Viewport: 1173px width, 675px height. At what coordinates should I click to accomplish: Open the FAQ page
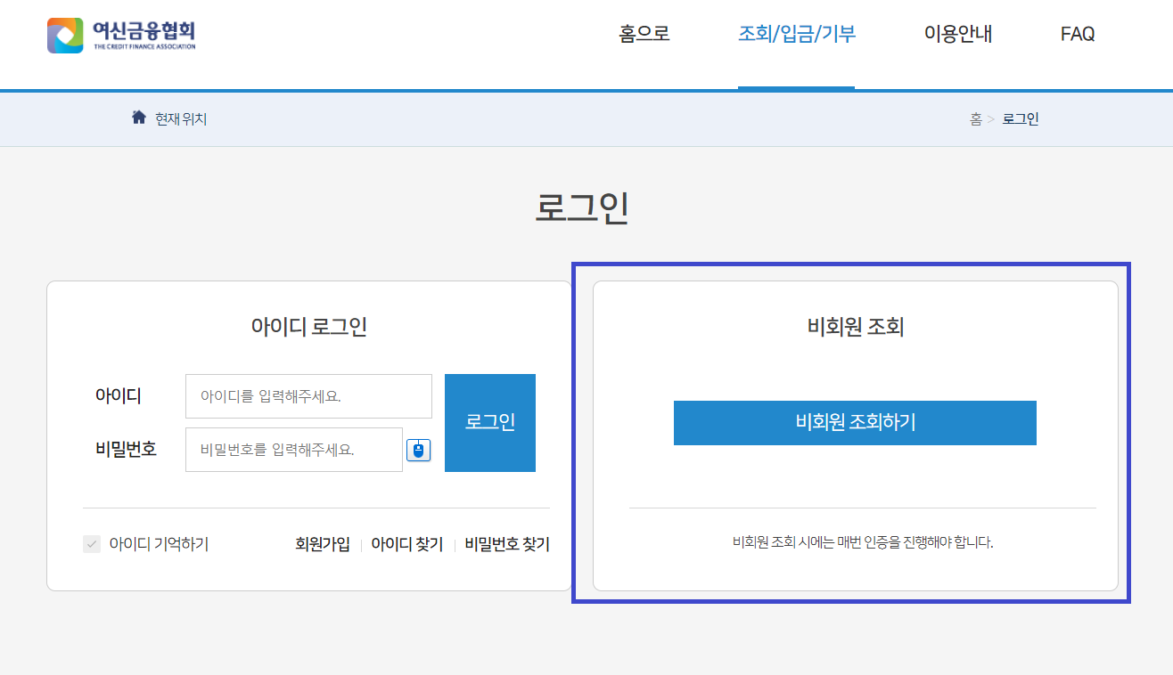1078,33
